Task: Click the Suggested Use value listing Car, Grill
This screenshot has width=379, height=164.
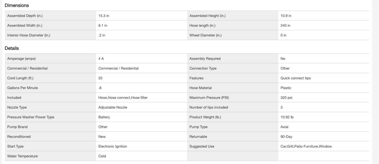Action: 306,146
